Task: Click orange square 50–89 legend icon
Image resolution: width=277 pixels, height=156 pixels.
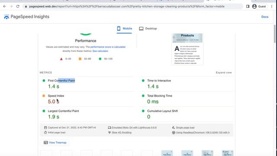Action: click(x=80, y=59)
